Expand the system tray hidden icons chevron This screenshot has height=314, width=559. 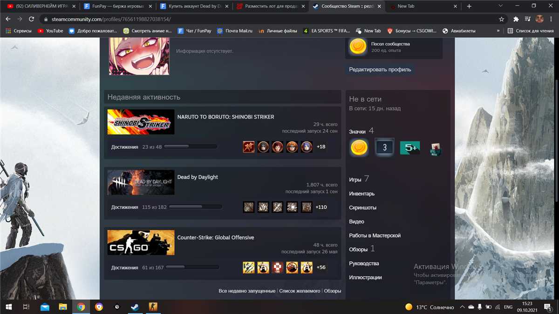click(x=462, y=307)
